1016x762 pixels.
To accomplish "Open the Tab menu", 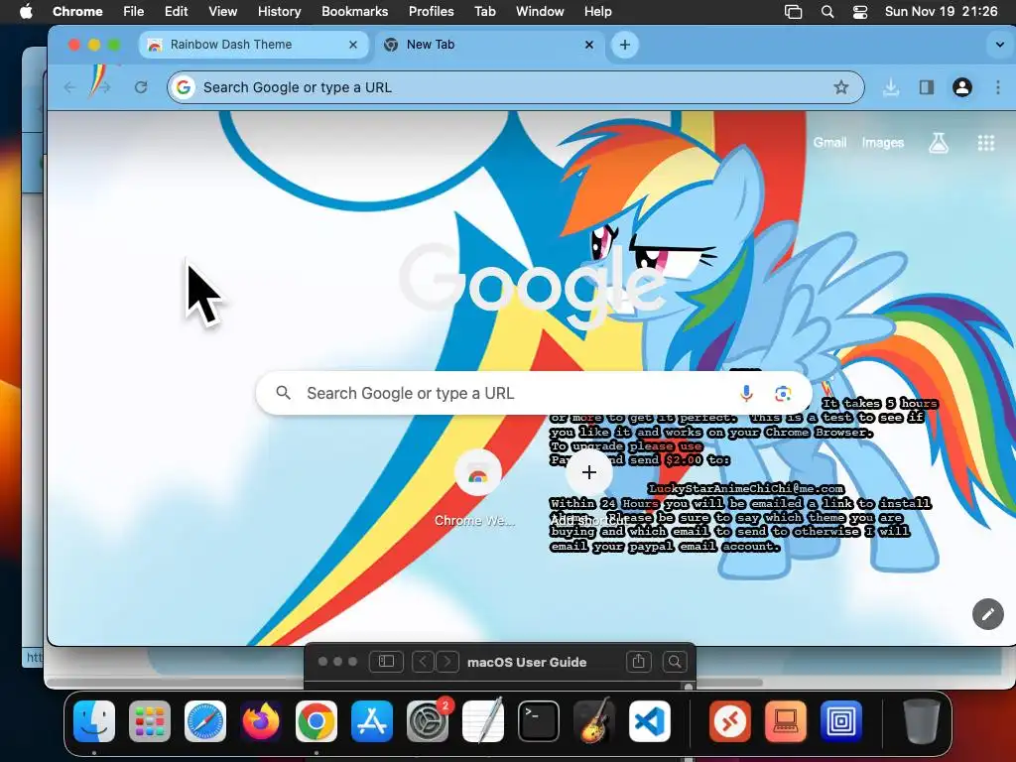I will [484, 12].
